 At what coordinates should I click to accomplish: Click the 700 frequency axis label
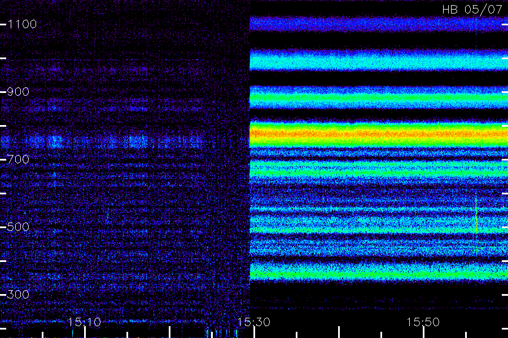[18, 159]
